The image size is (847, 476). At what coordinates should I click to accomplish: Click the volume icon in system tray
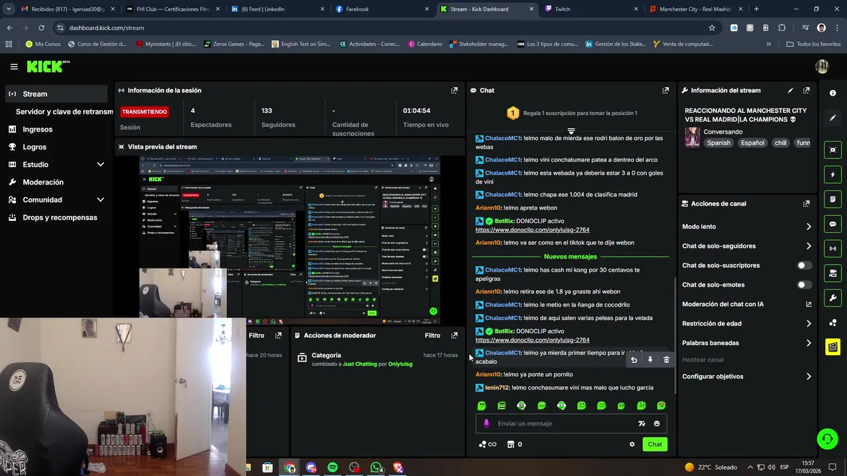coord(772,467)
